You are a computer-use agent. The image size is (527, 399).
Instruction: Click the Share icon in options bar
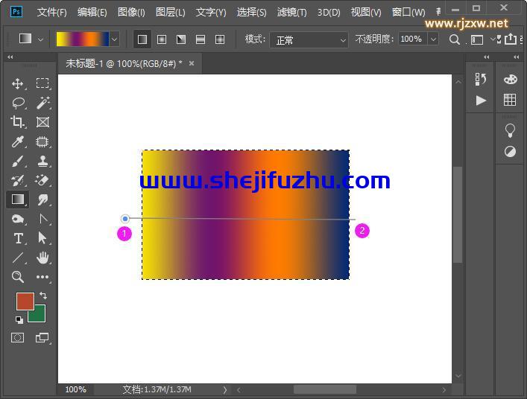click(x=510, y=39)
